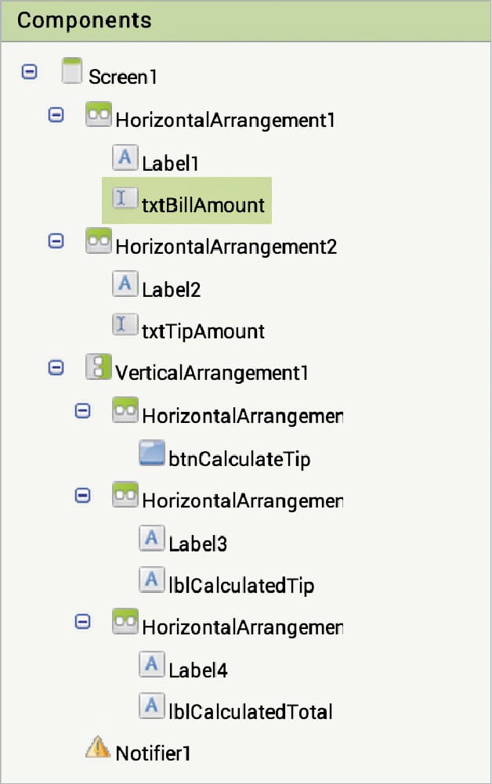Select the Label2 component
The height and width of the screenshot is (784, 492).
point(171,290)
